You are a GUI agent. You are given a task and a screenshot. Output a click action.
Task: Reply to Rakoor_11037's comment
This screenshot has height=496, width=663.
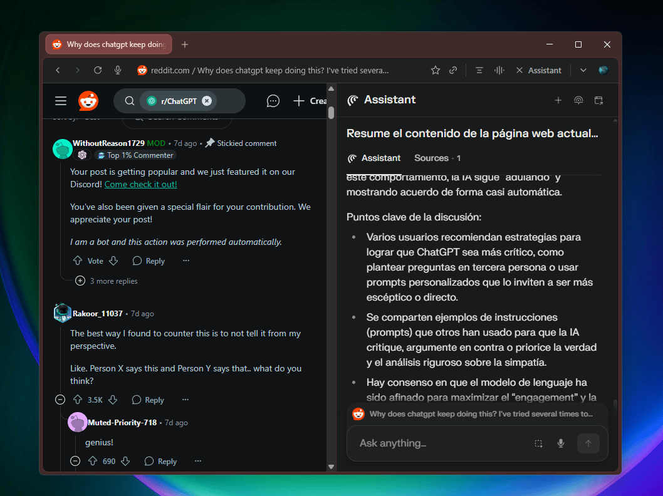pos(147,400)
